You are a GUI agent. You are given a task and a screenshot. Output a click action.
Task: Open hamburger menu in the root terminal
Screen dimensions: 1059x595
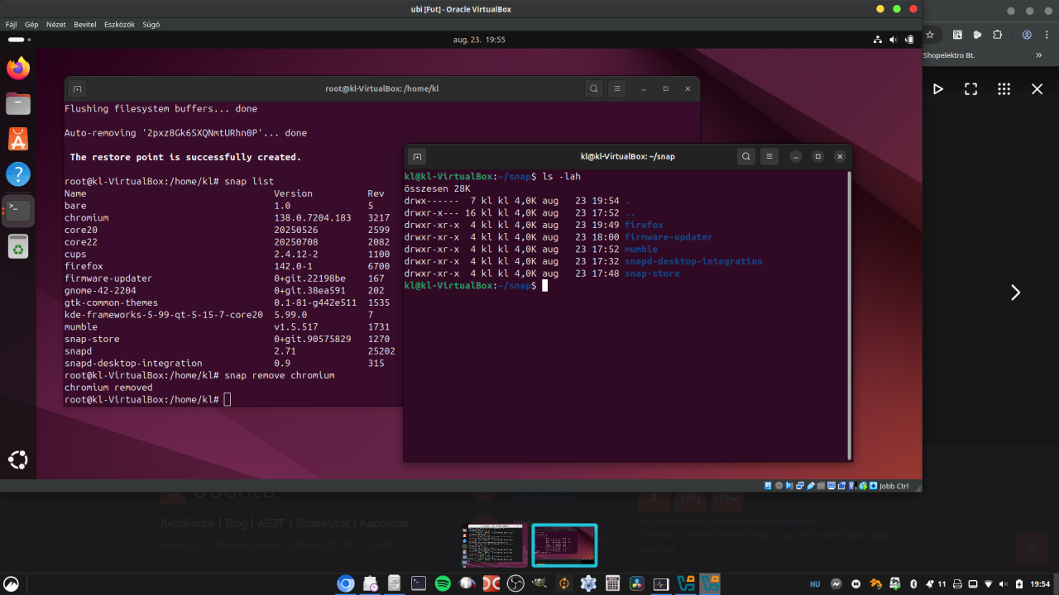pos(616,88)
